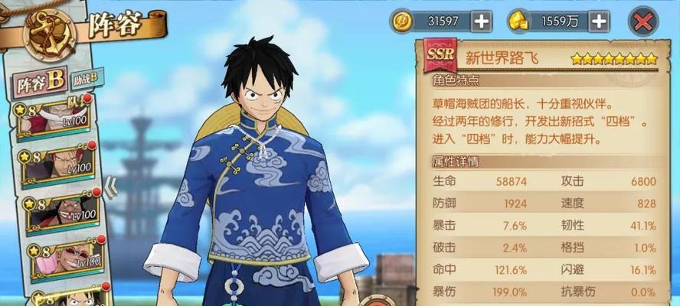Open the 属性详情 section header

[456, 161]
